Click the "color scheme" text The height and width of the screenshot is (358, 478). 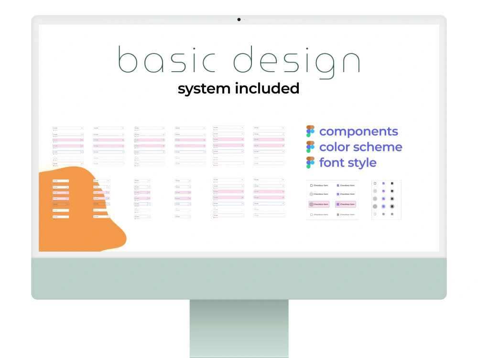tap(360, 147)
